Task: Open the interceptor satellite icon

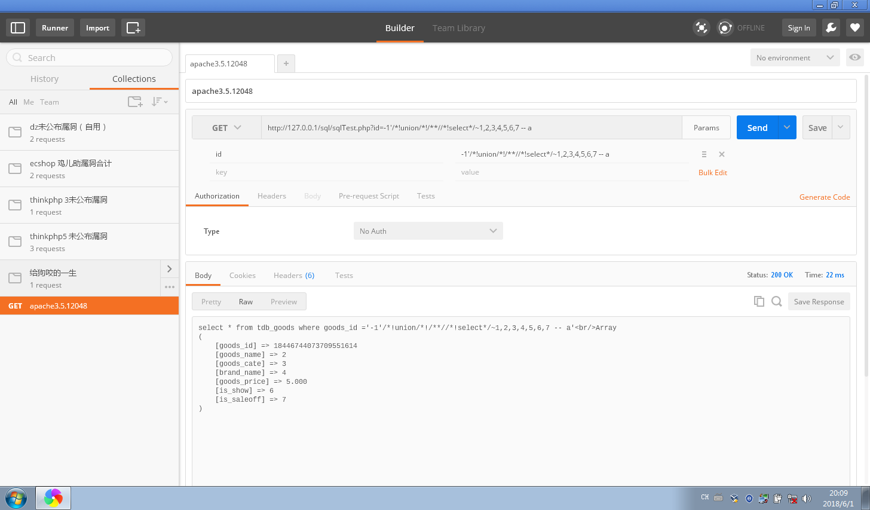Action: (701, 28)
